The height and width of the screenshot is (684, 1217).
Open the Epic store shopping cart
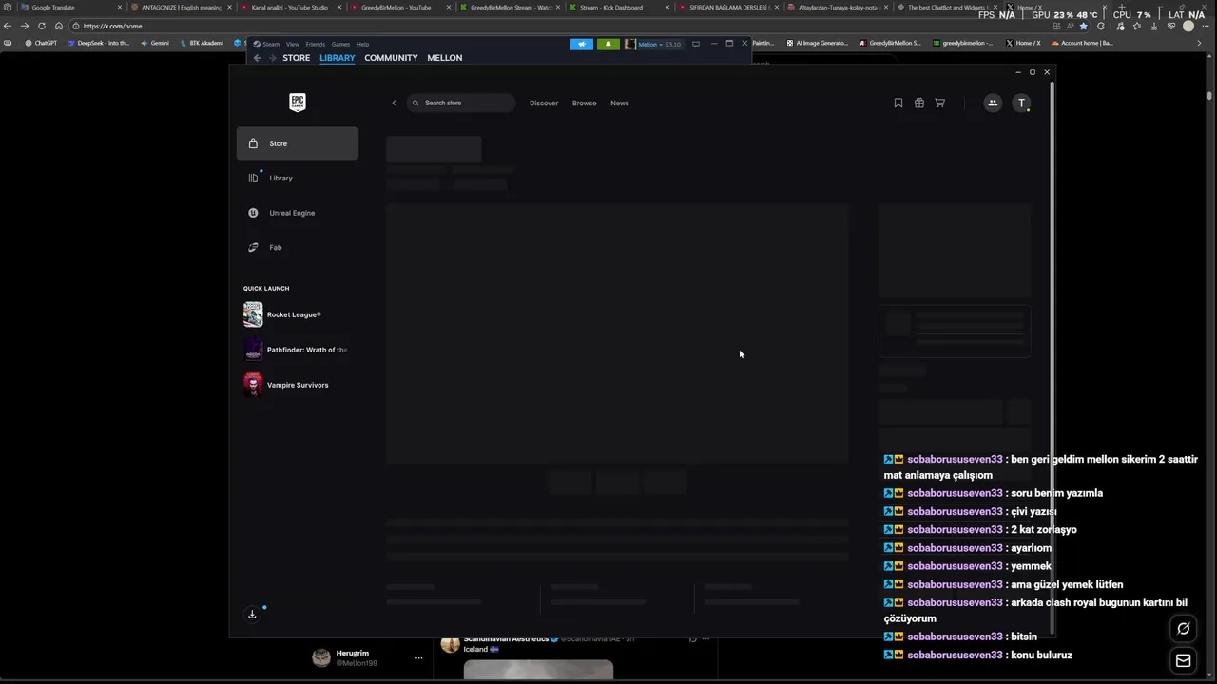click(940, 103)
